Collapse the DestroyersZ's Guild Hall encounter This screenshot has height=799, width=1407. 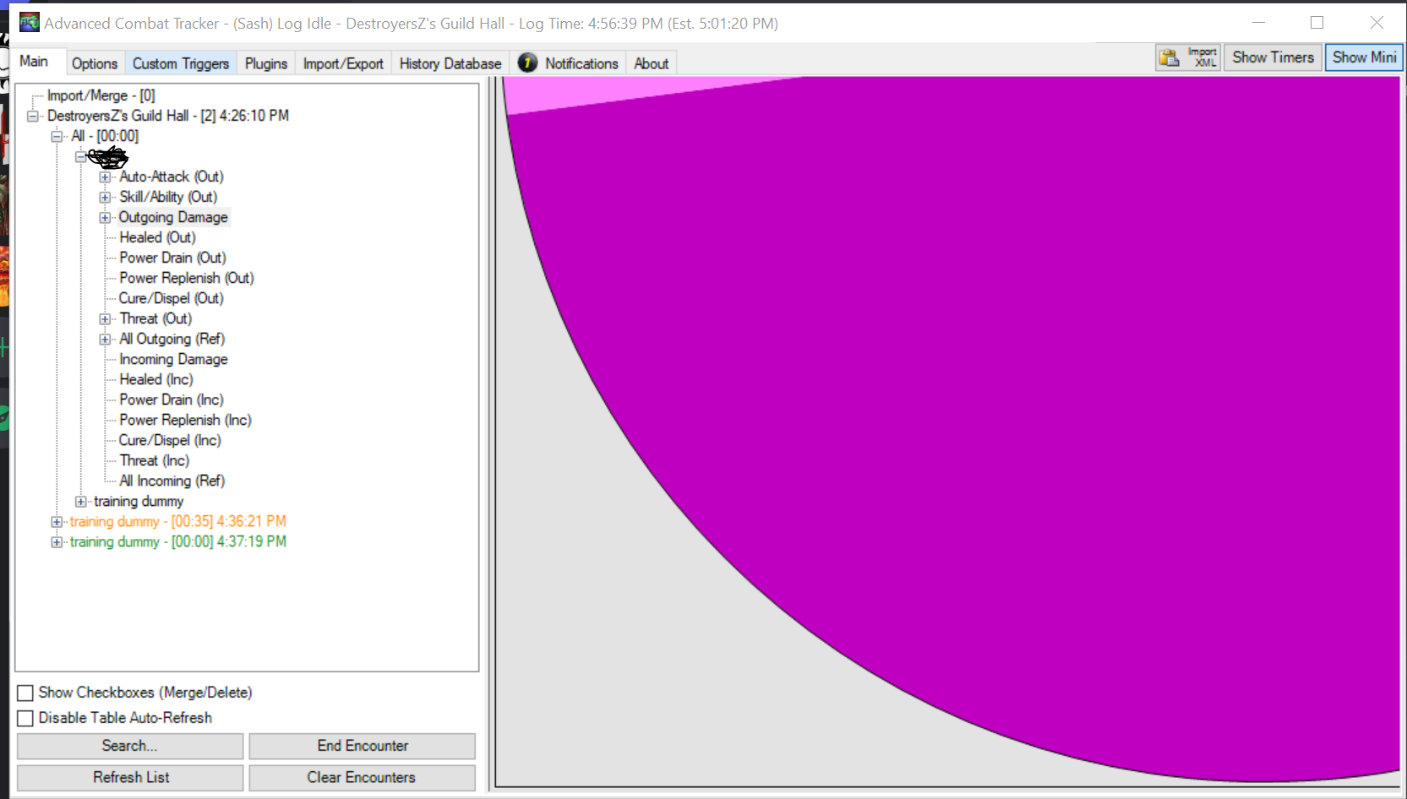pyautogui.click(x=32, y=116)
